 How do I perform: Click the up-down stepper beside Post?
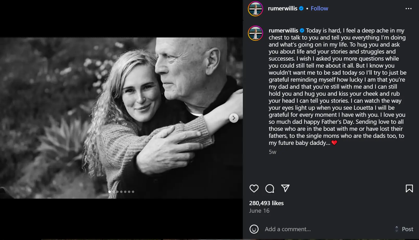click(x=397, y=229)
